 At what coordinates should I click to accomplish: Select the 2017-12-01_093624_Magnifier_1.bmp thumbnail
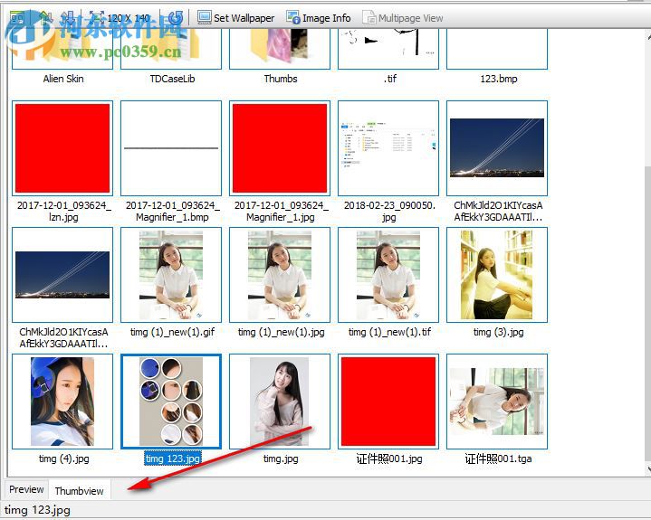(171, 148)
